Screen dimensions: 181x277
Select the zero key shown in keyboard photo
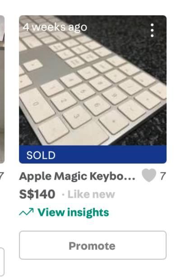pos(37,105)
